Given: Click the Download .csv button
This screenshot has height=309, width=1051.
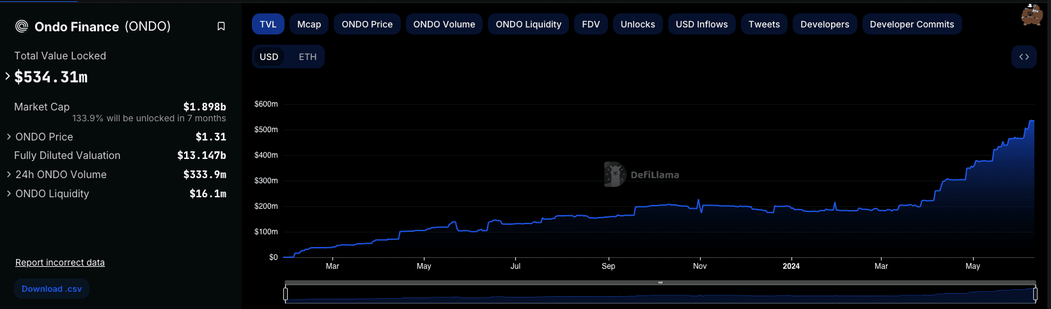Looking at the screenshot, I should [52, 289].
